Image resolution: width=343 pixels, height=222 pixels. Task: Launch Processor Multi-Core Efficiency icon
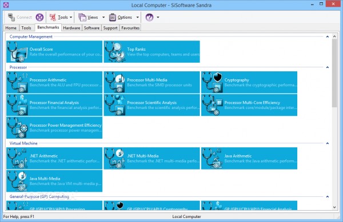pos(213,105)
